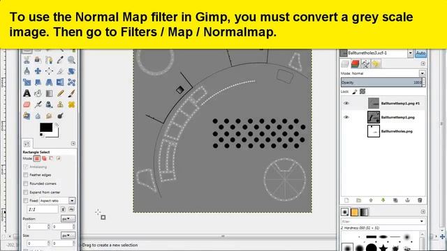Select the Scale tool
447x251 pixels.
coord(27,82)
